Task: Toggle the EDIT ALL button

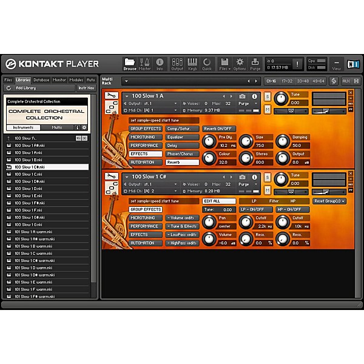Action: click(219, 201)
